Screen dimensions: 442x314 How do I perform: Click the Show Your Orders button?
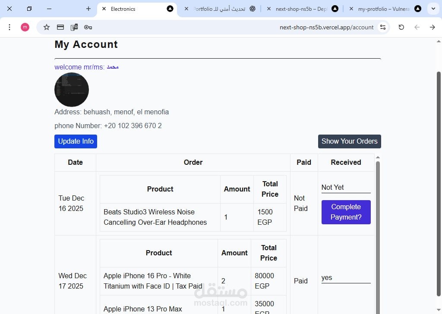pyautogui.click(x=349, y=141)
